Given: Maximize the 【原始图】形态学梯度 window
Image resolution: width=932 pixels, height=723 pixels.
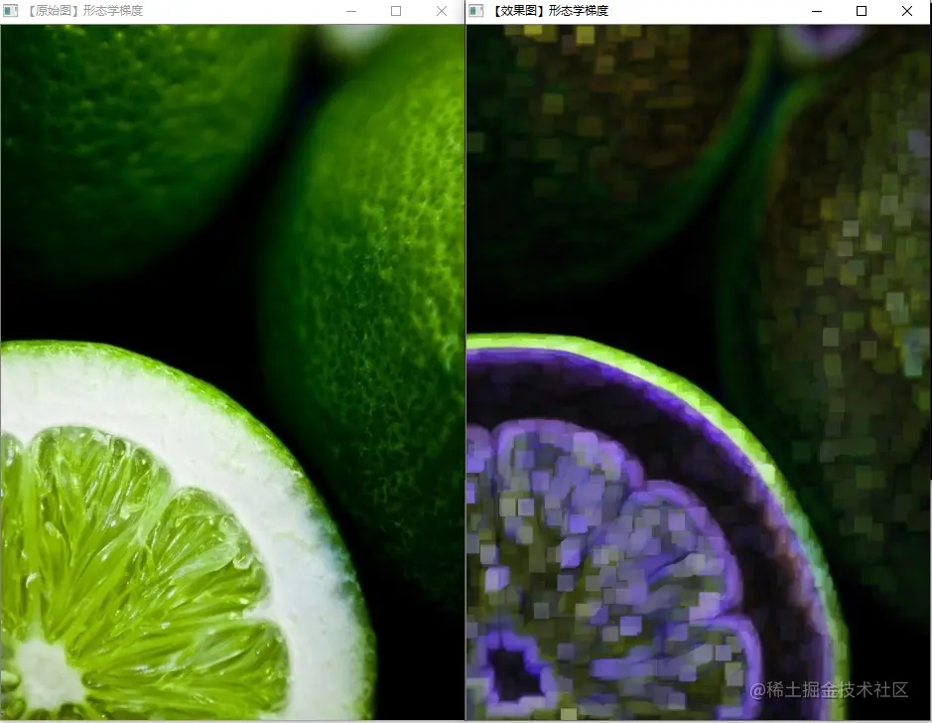Looking at the screenshot, I should pyautogui.click(x=396, y=11).
